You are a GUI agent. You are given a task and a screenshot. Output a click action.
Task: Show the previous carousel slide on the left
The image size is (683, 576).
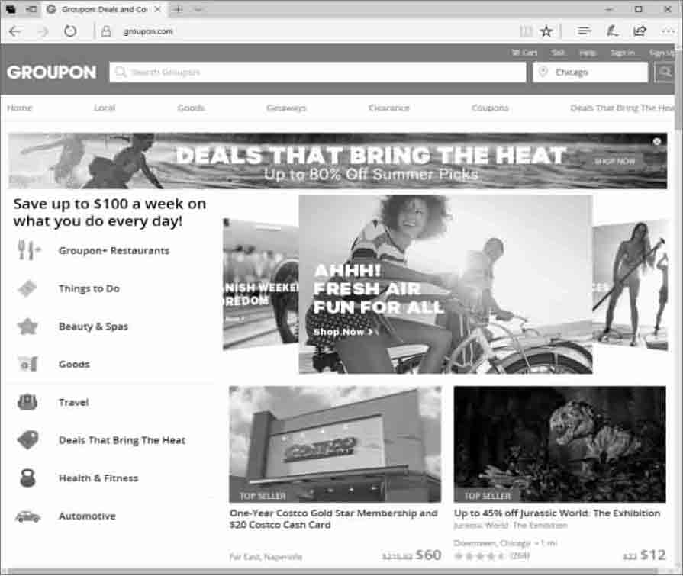[x=260, y=284]
